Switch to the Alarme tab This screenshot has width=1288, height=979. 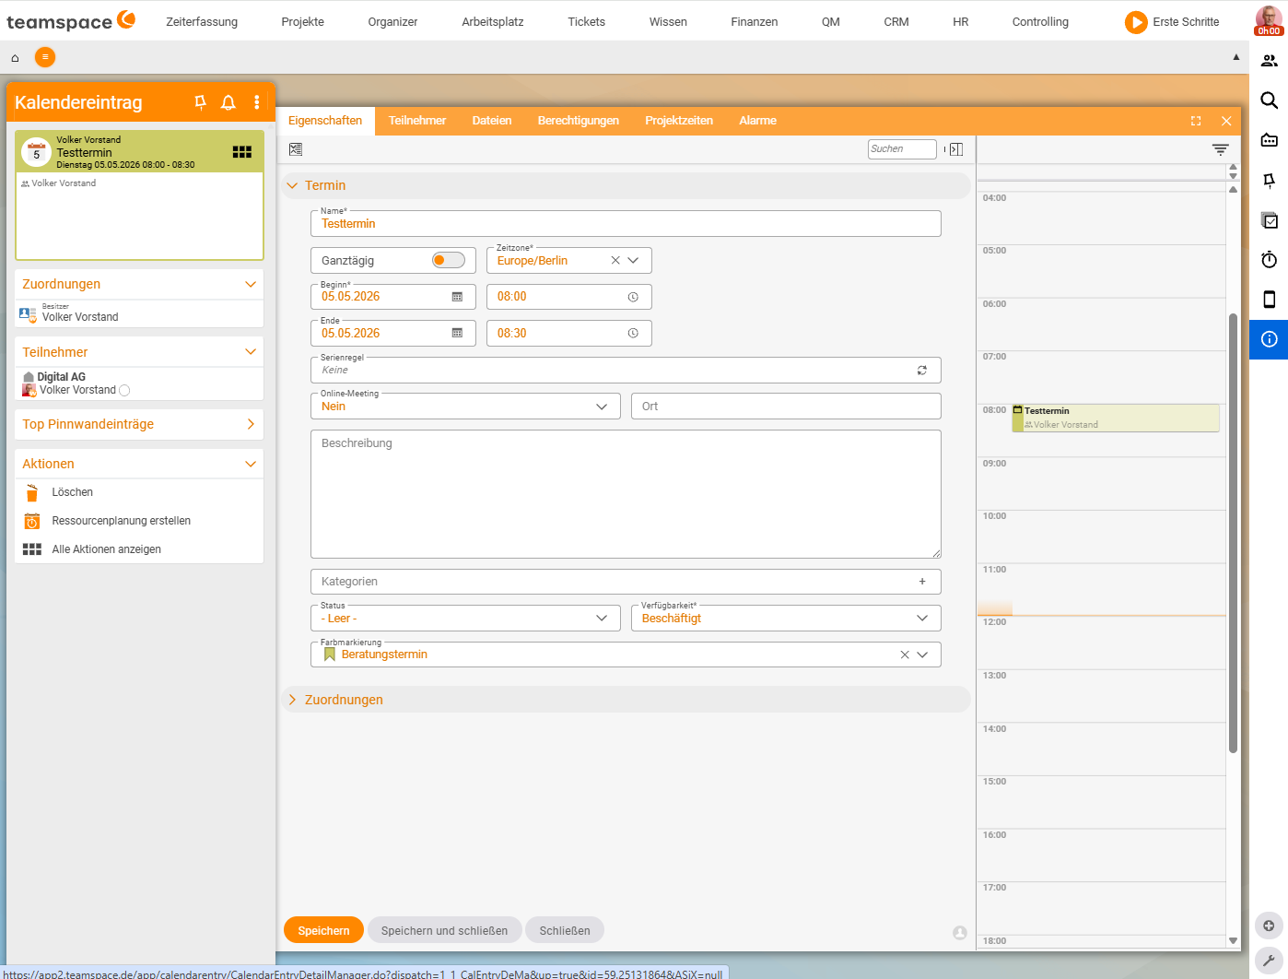pyautogui.click(x=757, y=121)
